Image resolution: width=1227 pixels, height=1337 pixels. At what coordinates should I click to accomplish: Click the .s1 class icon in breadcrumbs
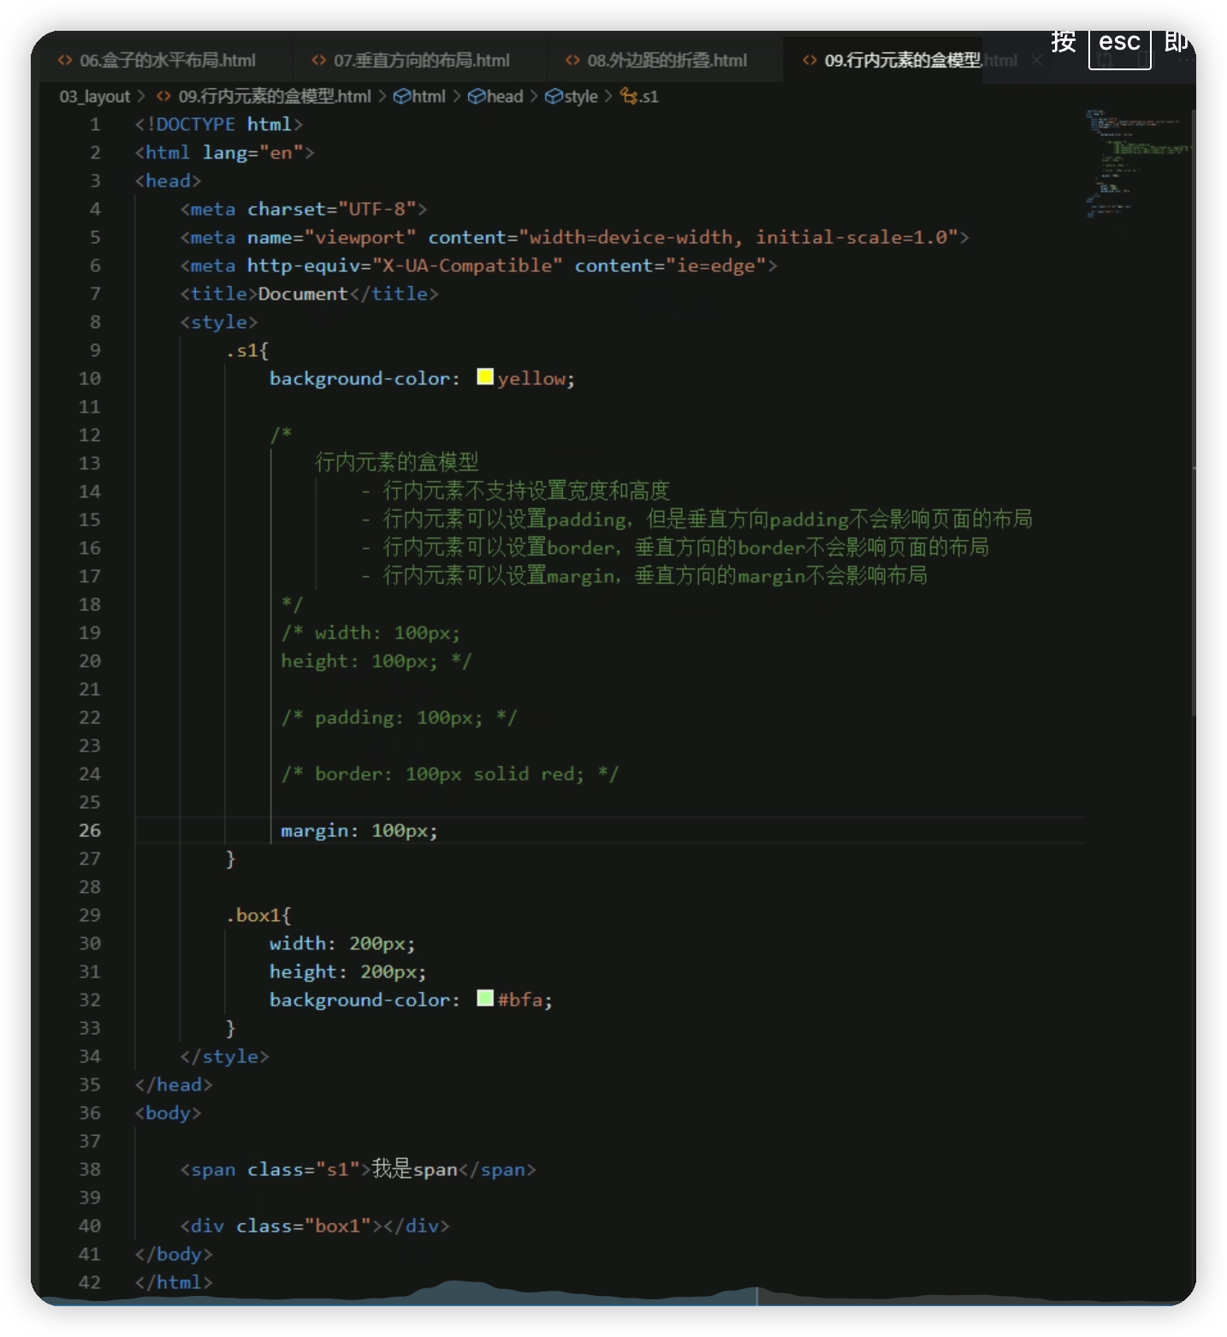629,97
